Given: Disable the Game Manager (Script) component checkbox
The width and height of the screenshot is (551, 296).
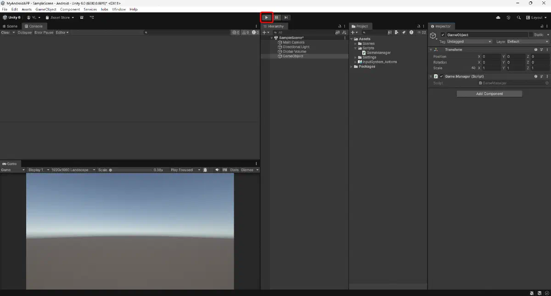Looking at the screenshot, I should click(x=442, y=76).
